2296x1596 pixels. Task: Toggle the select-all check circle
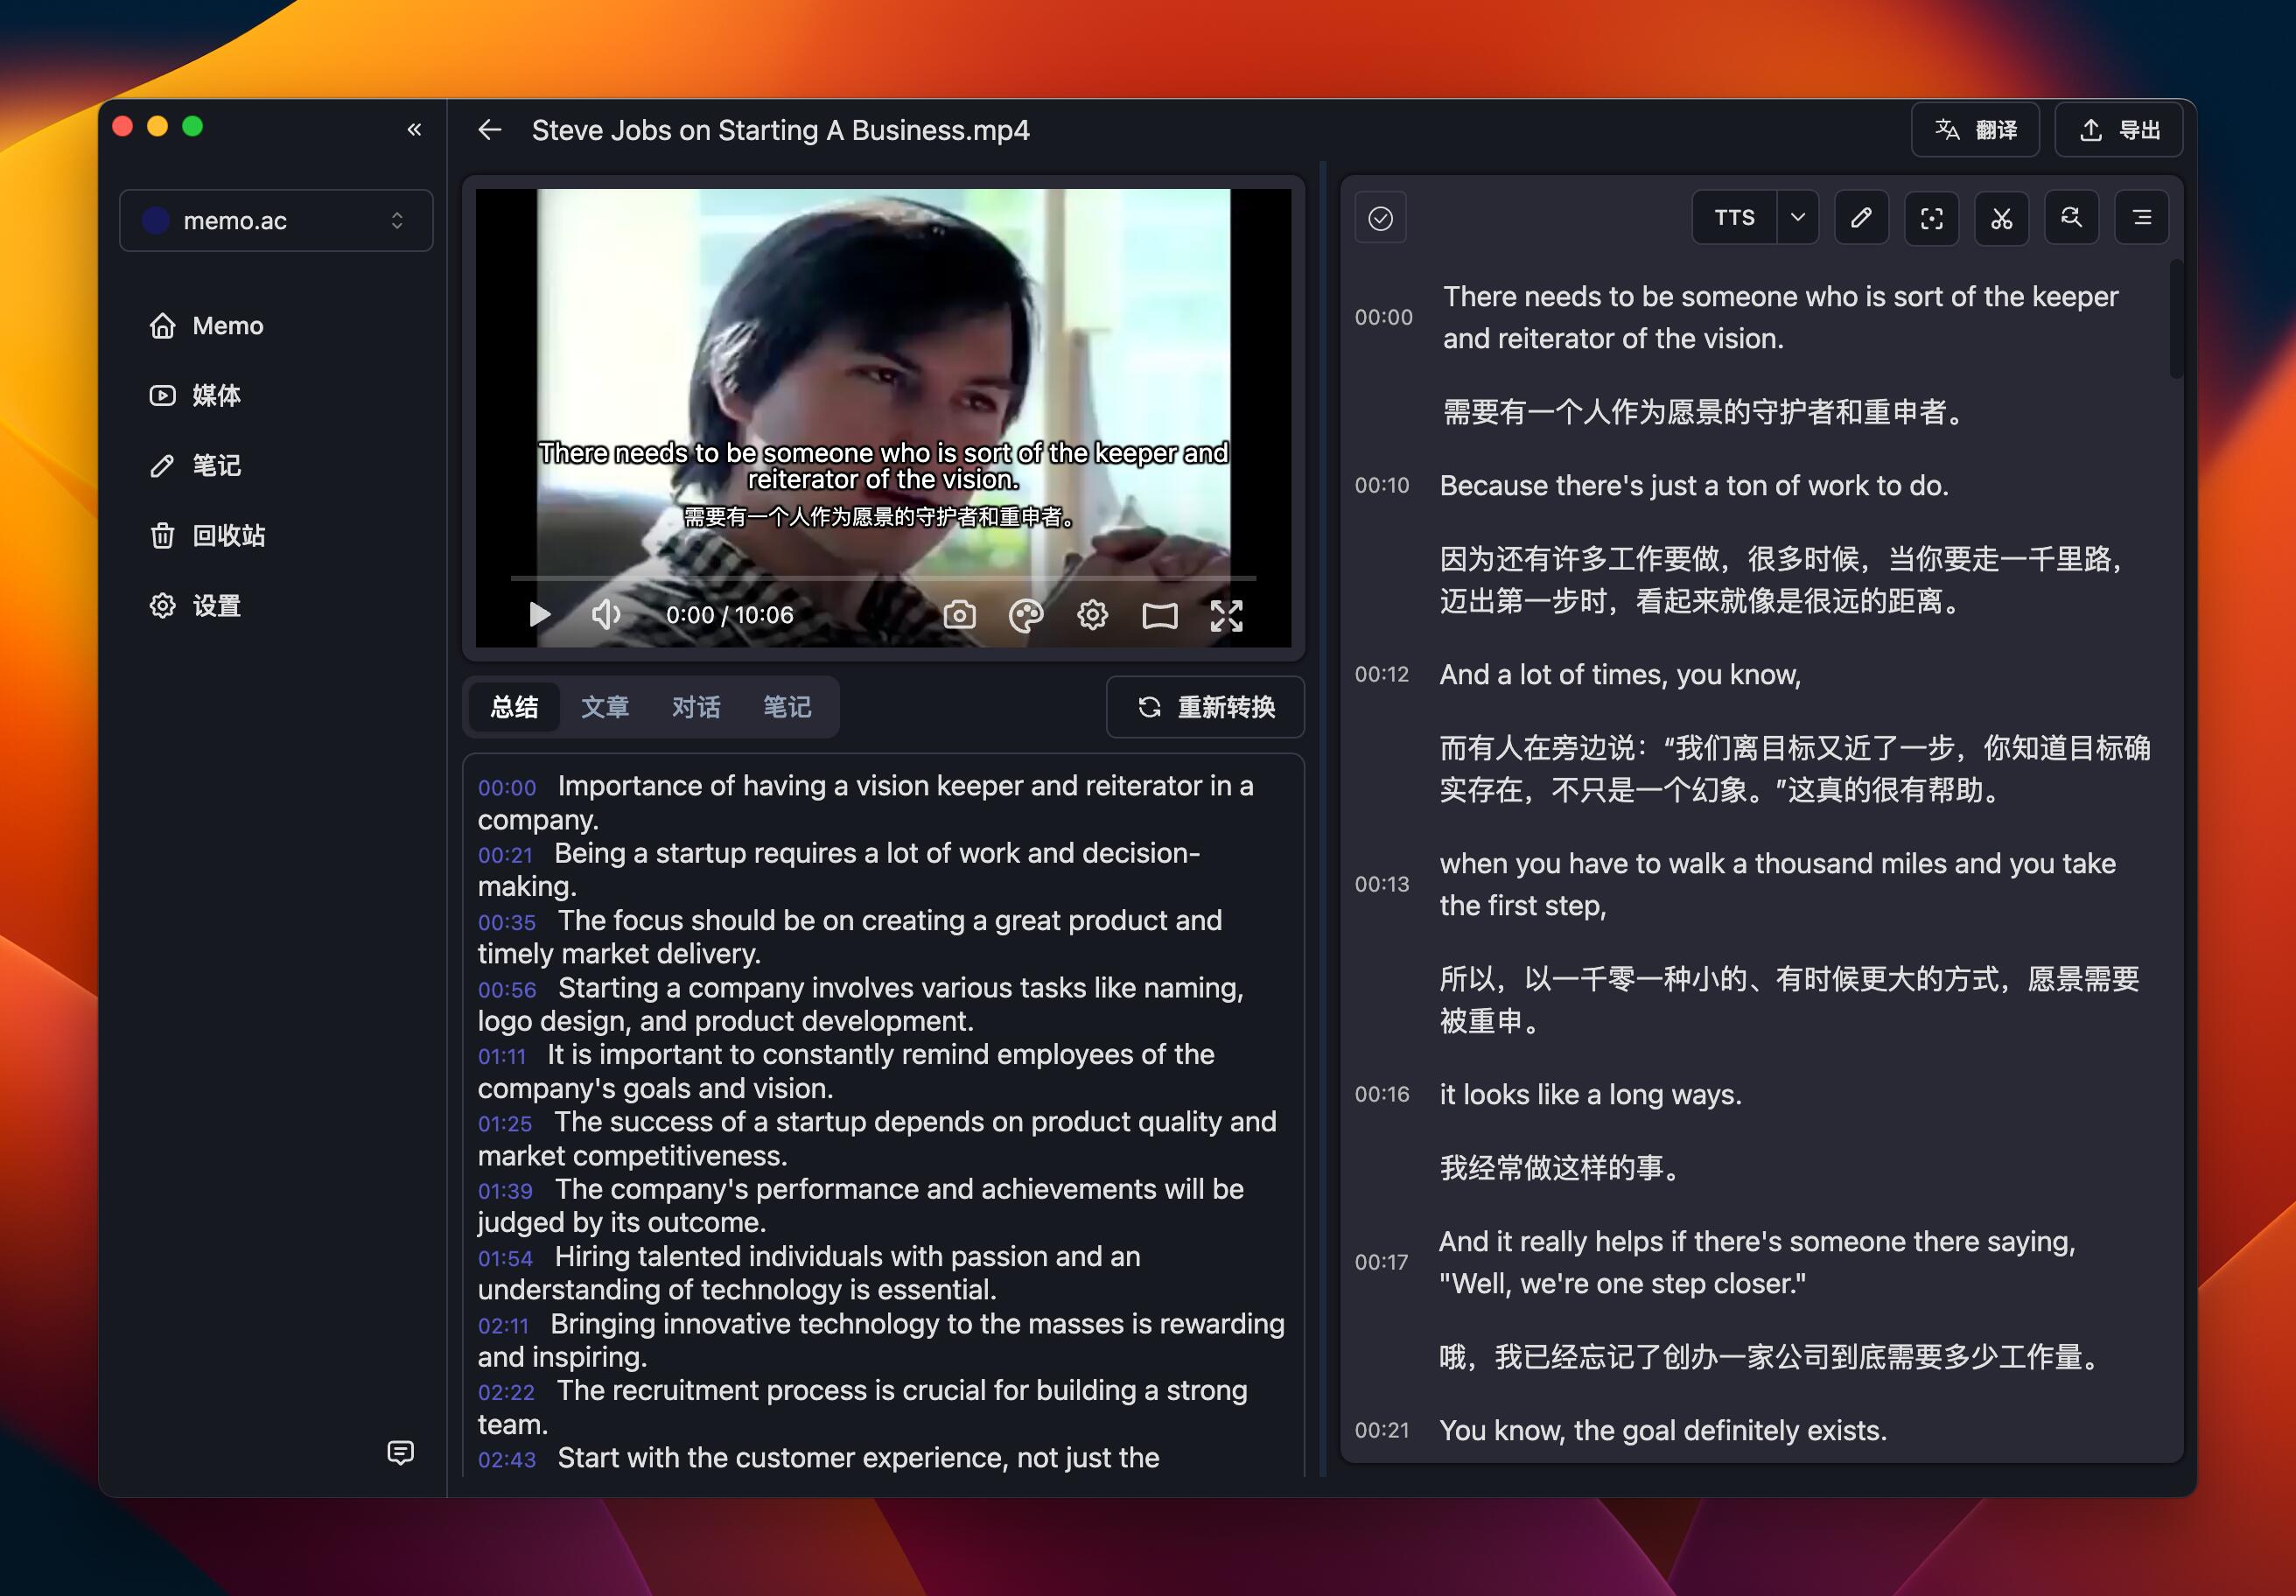coord(1380,218)
